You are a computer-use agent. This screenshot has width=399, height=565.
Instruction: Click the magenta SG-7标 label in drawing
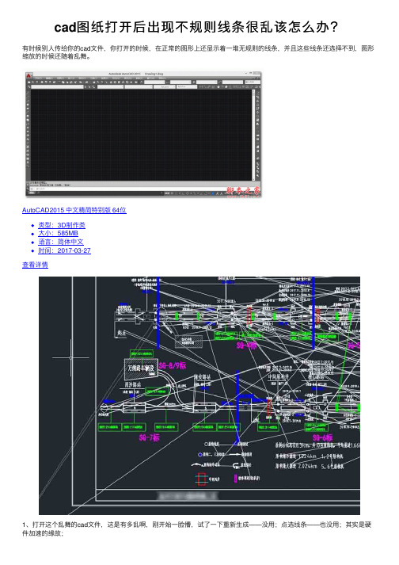[150, 437]
